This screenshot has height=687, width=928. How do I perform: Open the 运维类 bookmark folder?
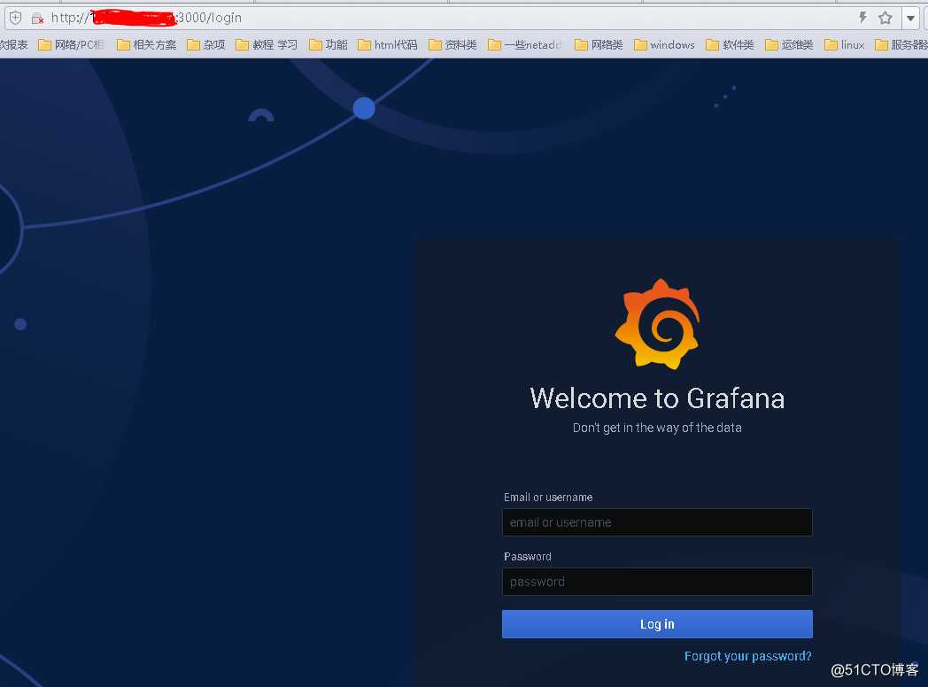point(789,44)
